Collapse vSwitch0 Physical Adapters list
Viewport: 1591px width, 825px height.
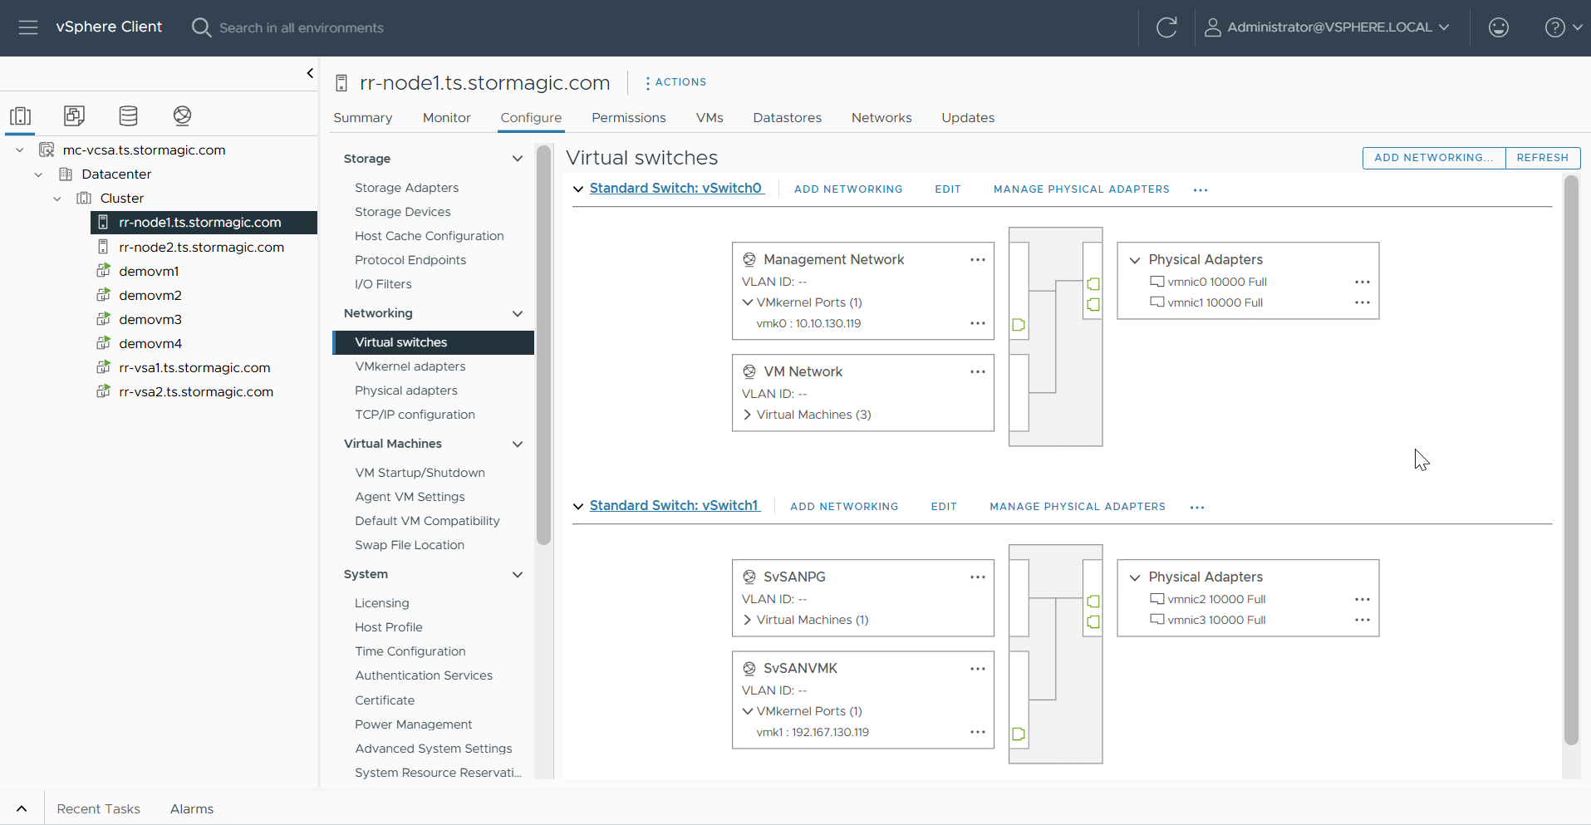[1135, 260]
